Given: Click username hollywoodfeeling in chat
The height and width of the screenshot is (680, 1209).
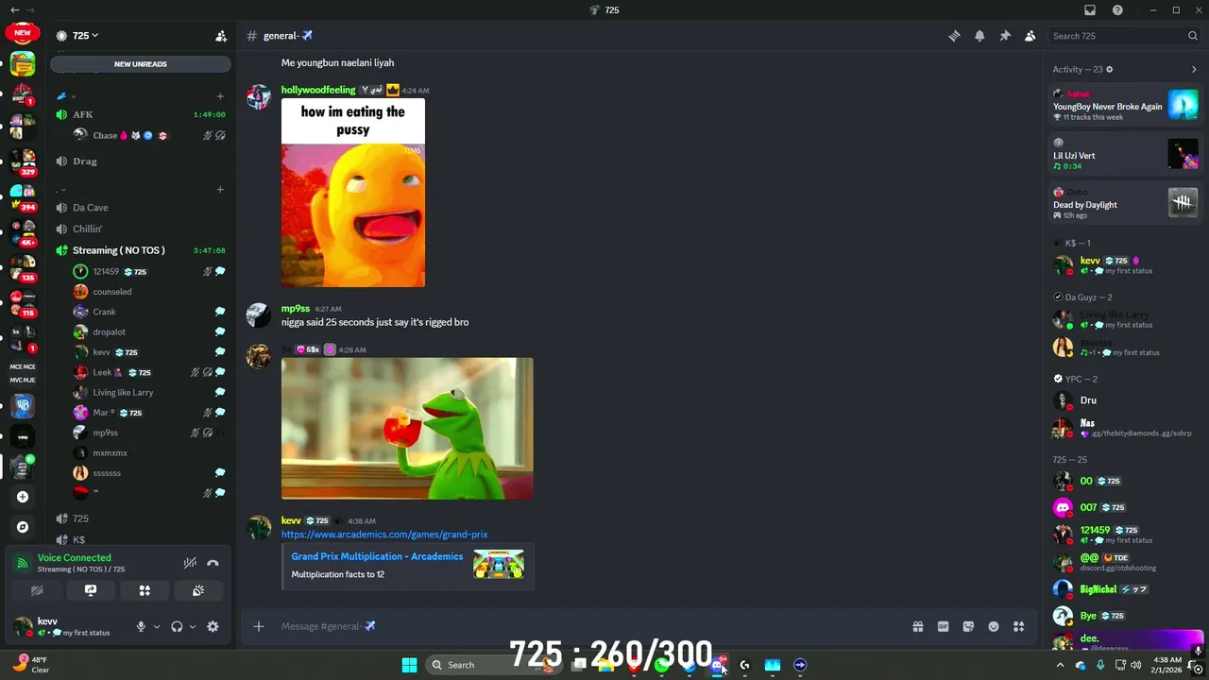Looking at the screenshot, I should click(x=318, y=90).
